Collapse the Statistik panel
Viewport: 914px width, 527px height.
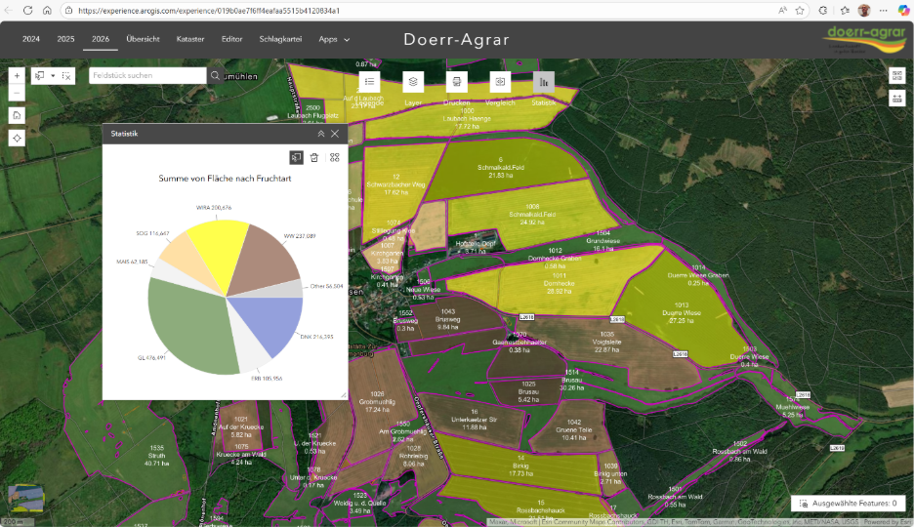coord(320,134)
